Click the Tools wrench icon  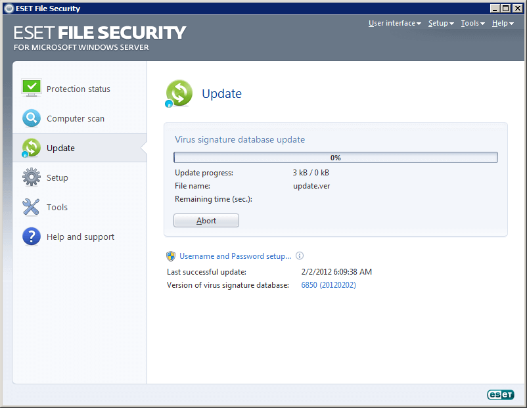31,207
